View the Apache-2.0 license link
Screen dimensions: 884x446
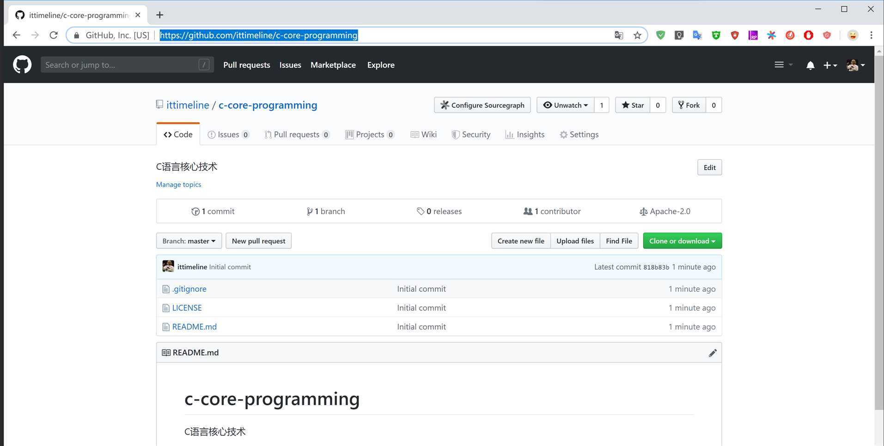pyautogui.click(x=665, y=211)
